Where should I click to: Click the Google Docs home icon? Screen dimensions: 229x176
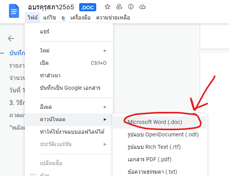(x=14, y=11)
